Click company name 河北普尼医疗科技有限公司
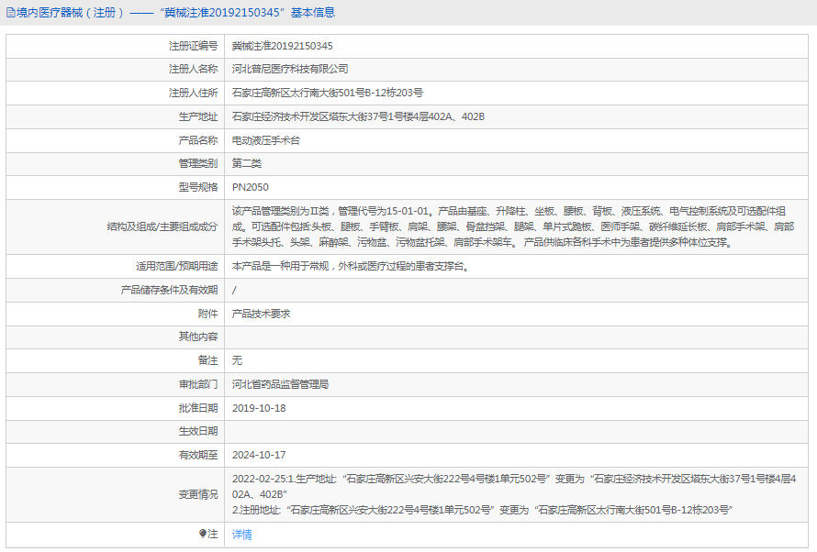The width and height of the screenshot is (817, 552). coord(290,69)
